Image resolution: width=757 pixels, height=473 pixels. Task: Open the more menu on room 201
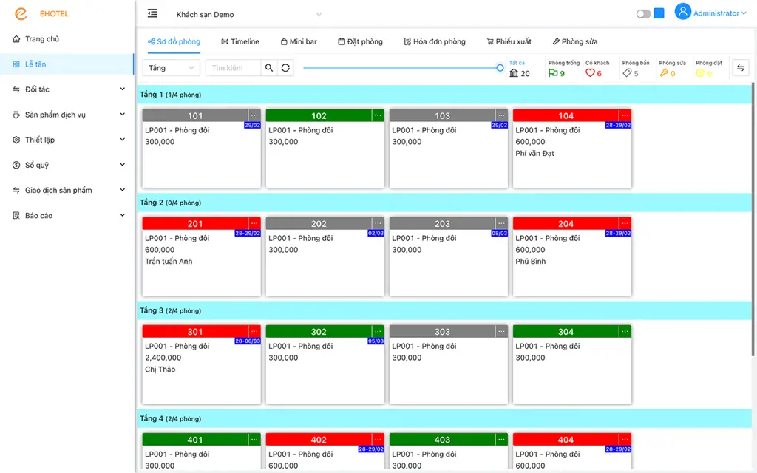254,223
